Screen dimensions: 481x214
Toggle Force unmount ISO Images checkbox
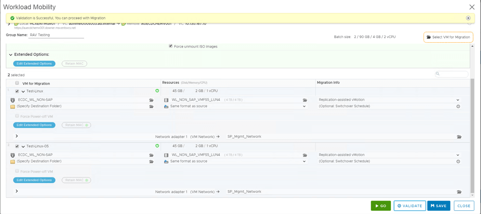171,46
